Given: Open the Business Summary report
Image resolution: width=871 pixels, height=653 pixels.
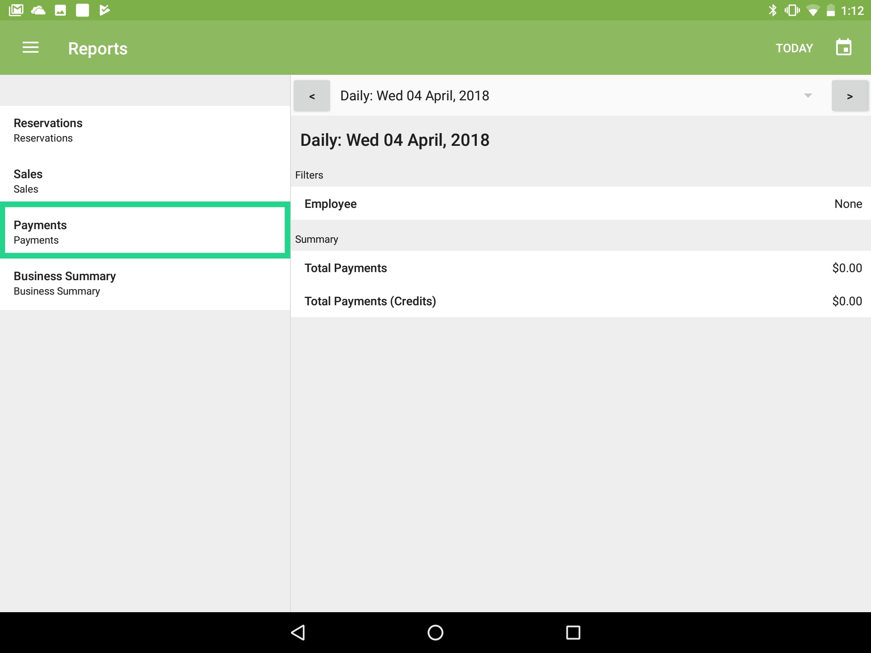Looking at the screenshot, I should [x=145, y=284].
